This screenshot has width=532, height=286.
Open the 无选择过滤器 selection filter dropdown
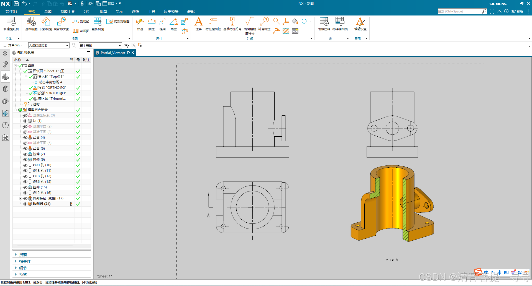tap(49, 45)
